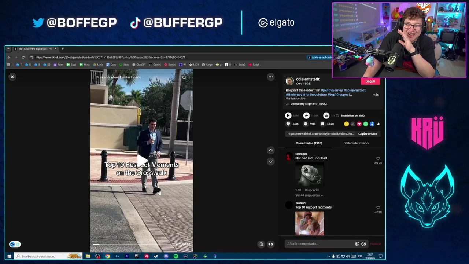Click the vidIQ shares arrow icon

(x=306, y=115)
